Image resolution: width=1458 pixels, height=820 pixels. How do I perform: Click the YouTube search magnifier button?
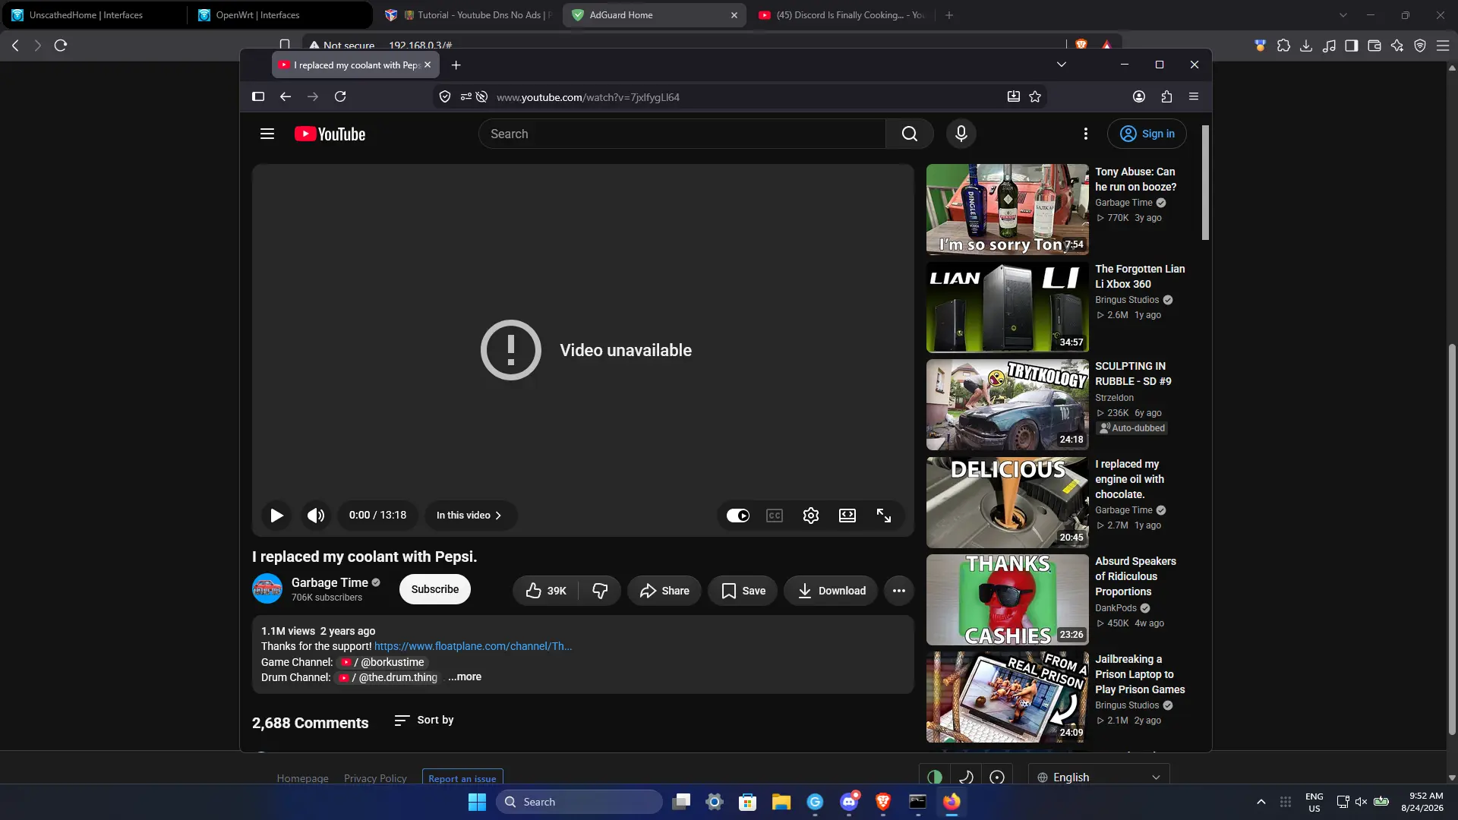pyautogui.click(x=910, y=134)
